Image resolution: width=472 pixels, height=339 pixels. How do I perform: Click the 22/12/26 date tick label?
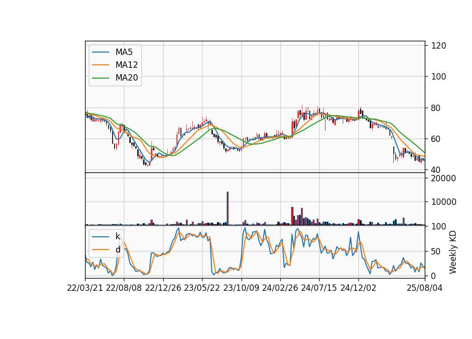coord(163,288)
